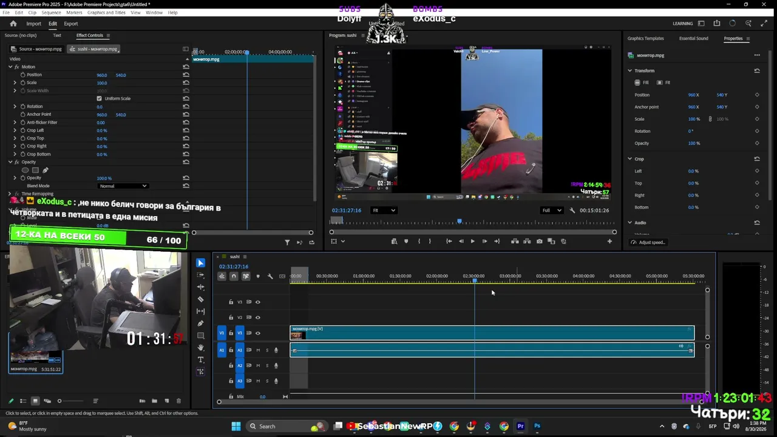Select the Type tool
Image resolution: width=777 pixels, height=437 pixels.
[x=201, y=360]
